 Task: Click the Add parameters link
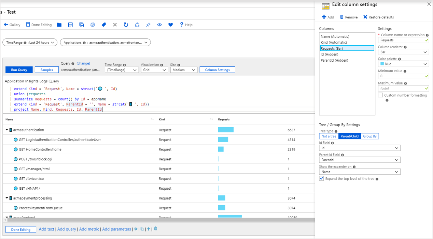point(116,229)
